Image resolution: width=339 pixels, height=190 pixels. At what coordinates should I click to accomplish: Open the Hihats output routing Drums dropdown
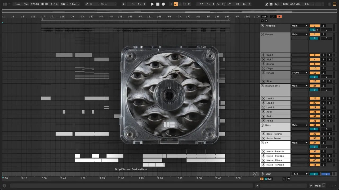pos(300,73)
